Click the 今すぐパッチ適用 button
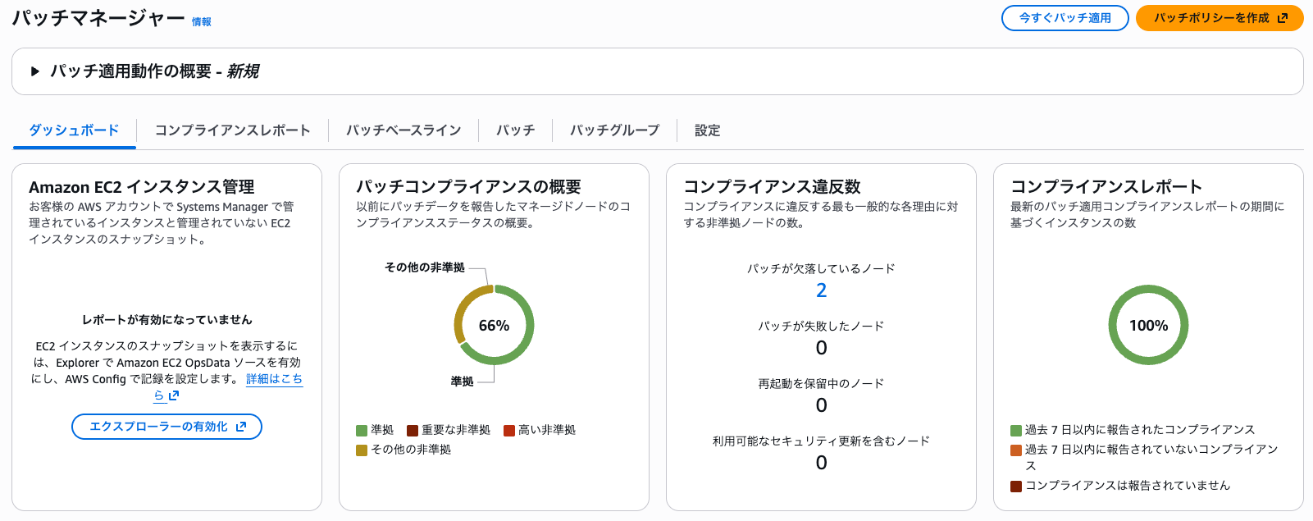This screenshot has width=1313, height=521. tap(1064, 18)
